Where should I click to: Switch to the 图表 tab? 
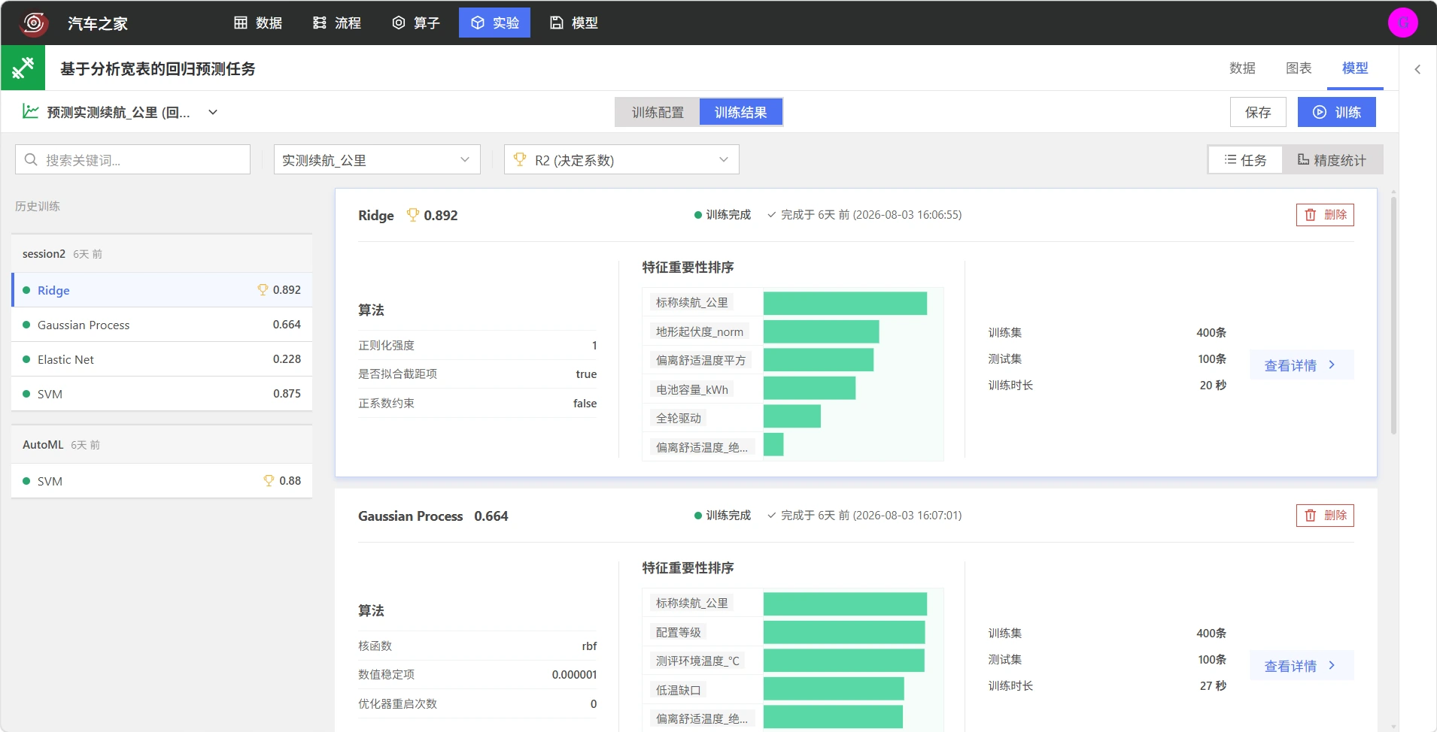1299,68
